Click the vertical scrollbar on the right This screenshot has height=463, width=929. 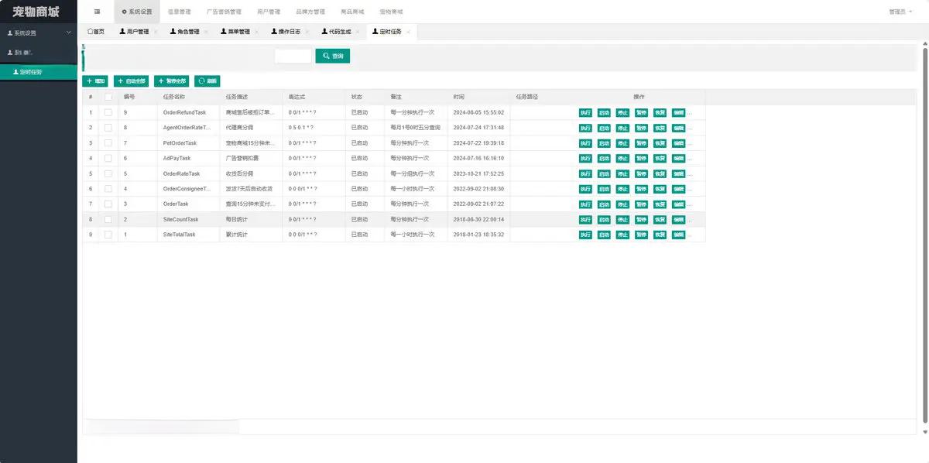point(925,232)
